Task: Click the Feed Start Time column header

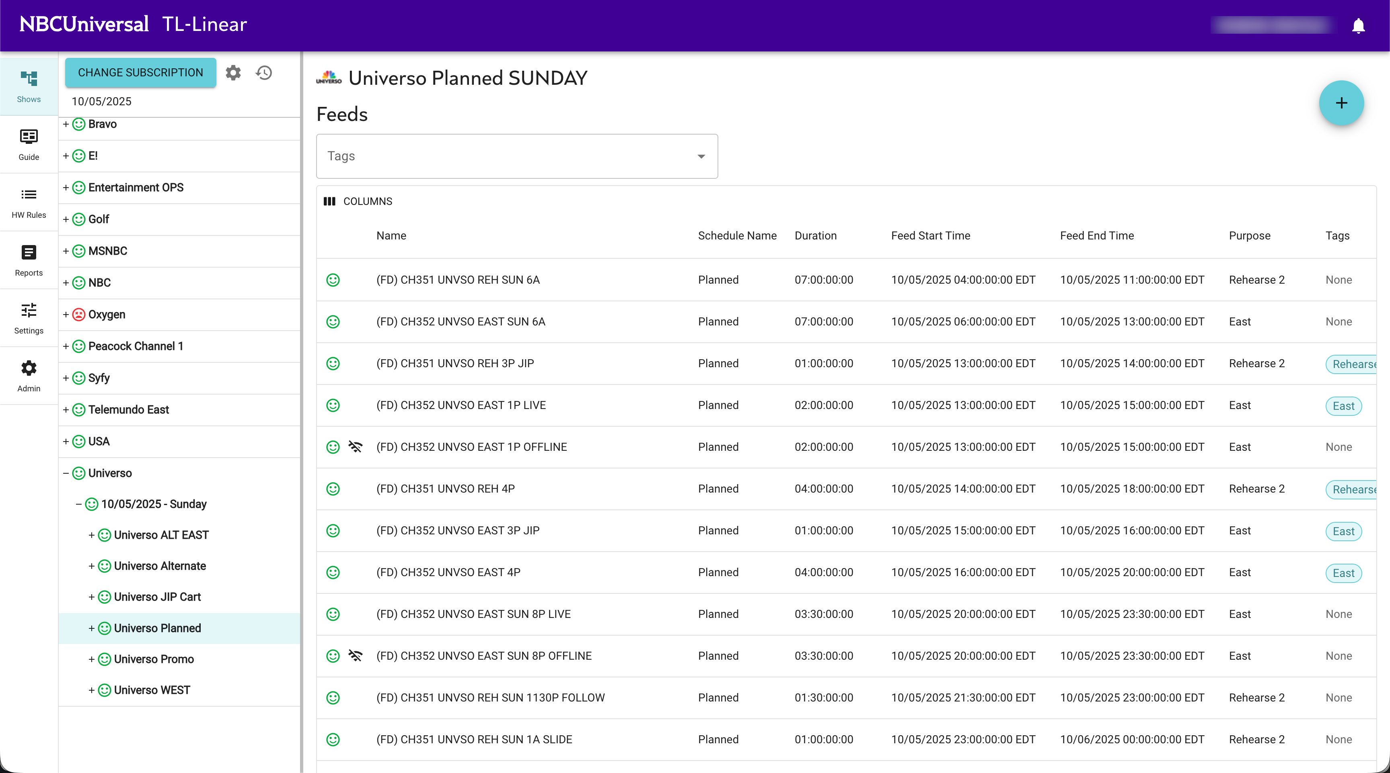Action: click(930, 235)
